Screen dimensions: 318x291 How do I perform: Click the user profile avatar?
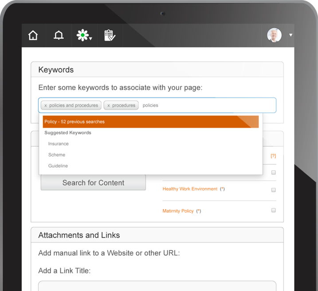pos(274,35)
